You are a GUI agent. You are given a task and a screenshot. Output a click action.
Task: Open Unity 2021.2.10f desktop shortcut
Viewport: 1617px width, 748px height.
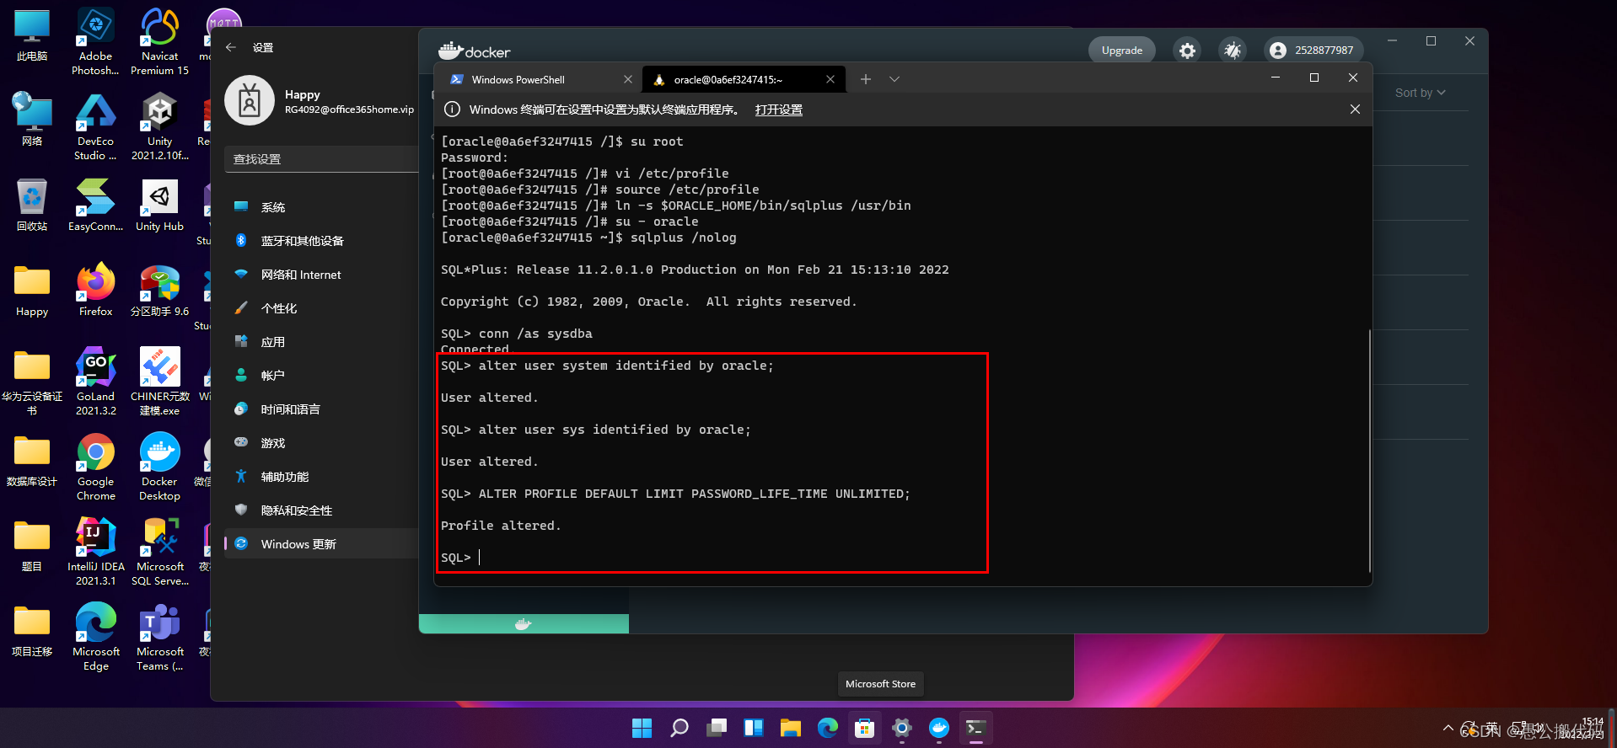(x=160, y=127)
